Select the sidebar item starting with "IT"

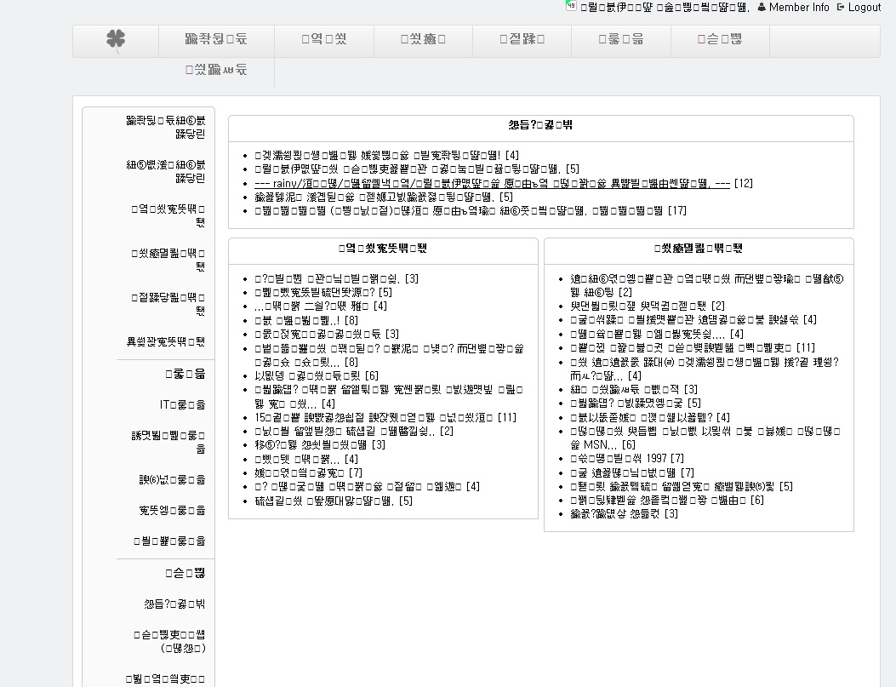point(182,404)
